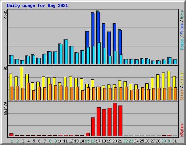Click day 14 on the x-axis
Viewport: 186px width, 145px height.
pyautogui.click(x=82, y=141)
